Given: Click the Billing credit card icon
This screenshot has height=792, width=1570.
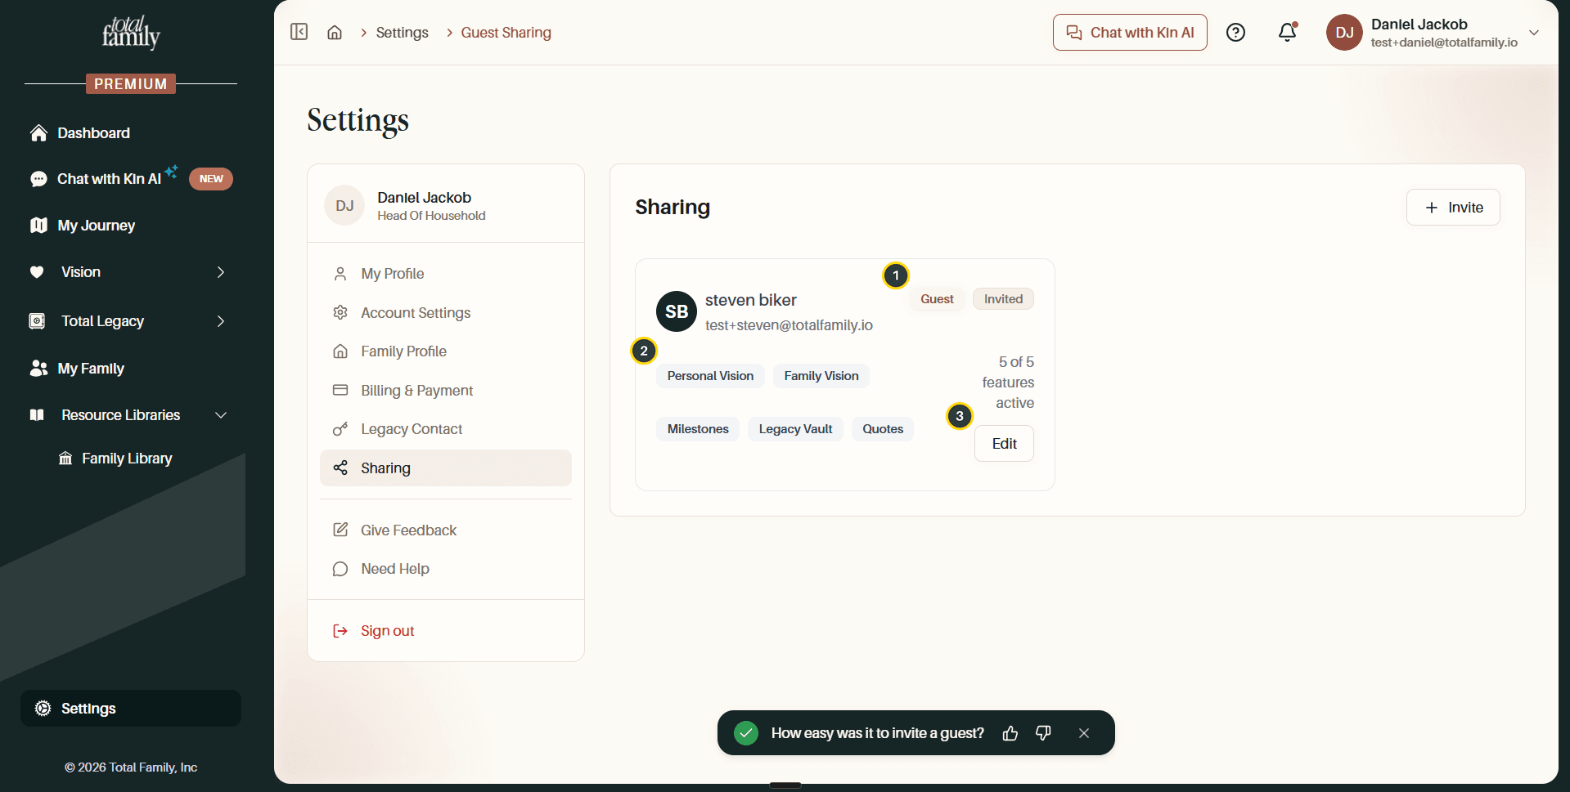Looking at the screenshot, I should tap(340, 390).
